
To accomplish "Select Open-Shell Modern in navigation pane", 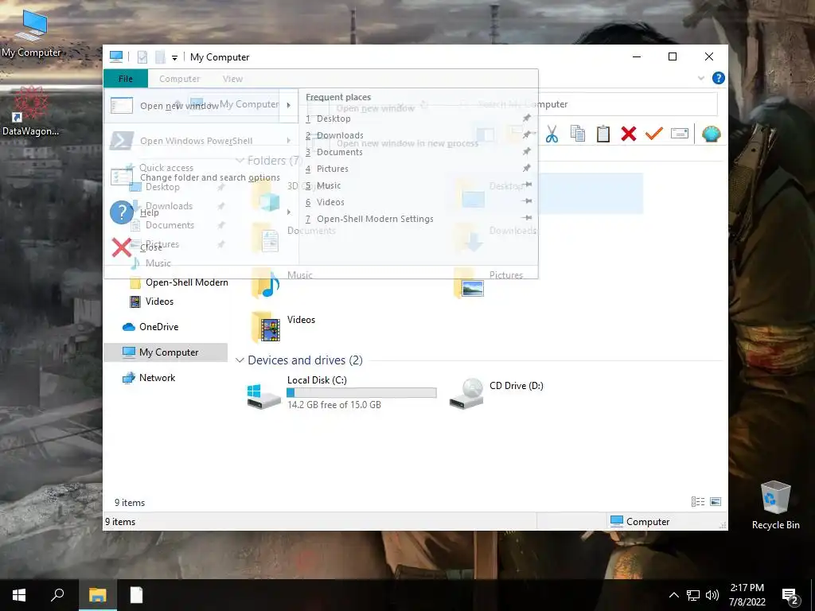I will tap(179, 282).
